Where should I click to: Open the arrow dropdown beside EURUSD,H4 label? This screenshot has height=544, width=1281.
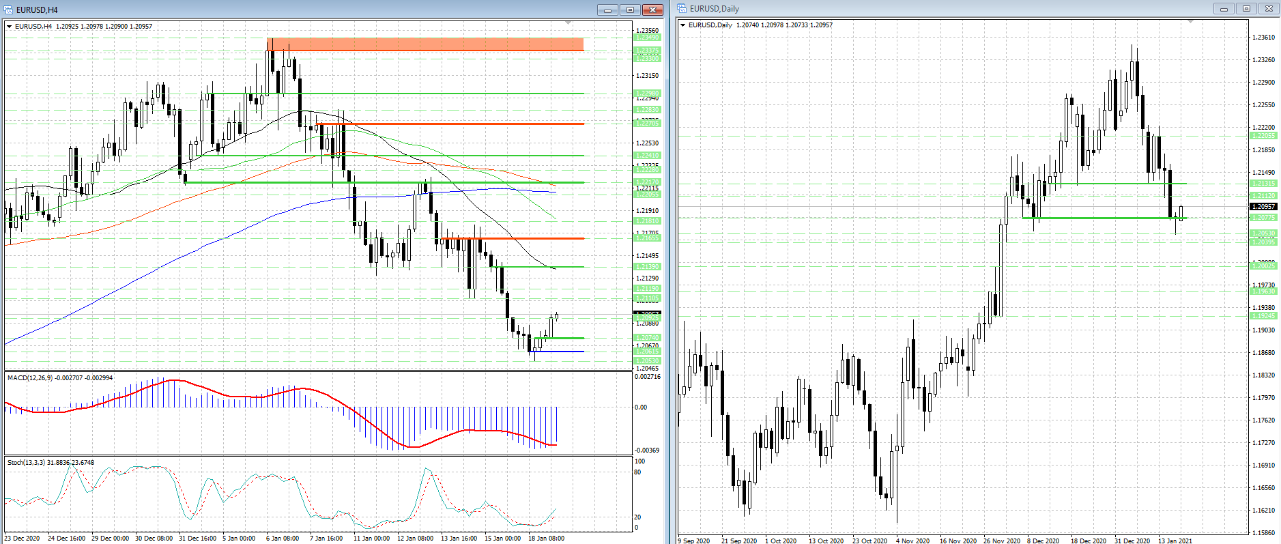point(10,27)
